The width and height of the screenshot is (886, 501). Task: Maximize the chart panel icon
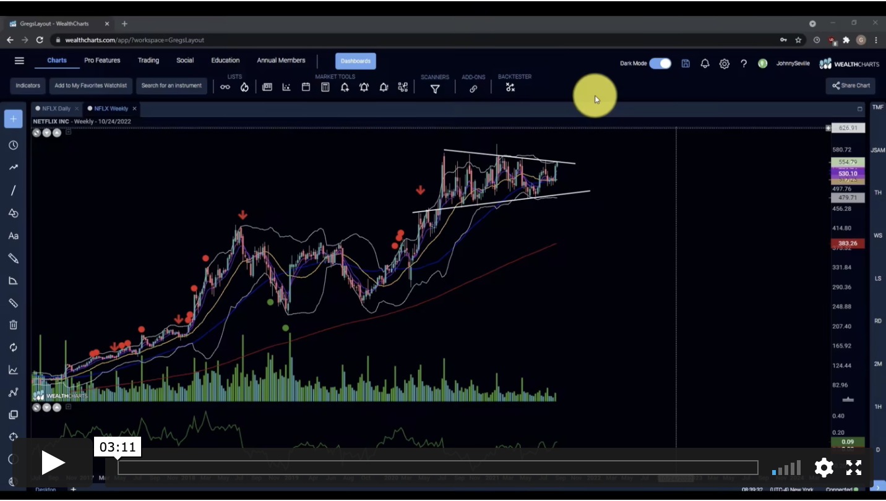tap(859, 109)
